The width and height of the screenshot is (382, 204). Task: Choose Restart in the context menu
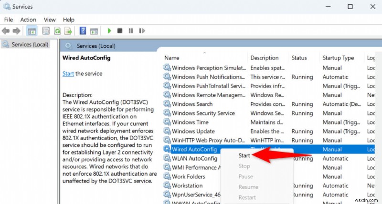(x=247, y=197)
